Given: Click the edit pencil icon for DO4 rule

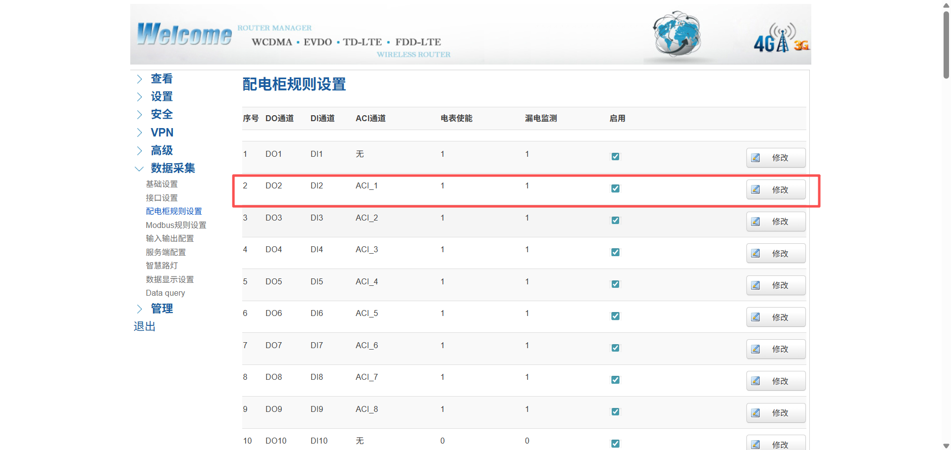Looking at the screenshot, I should (755, 253).
